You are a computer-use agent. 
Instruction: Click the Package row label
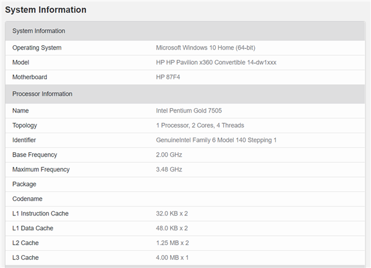pyautogui.click(x=24, y=184)
